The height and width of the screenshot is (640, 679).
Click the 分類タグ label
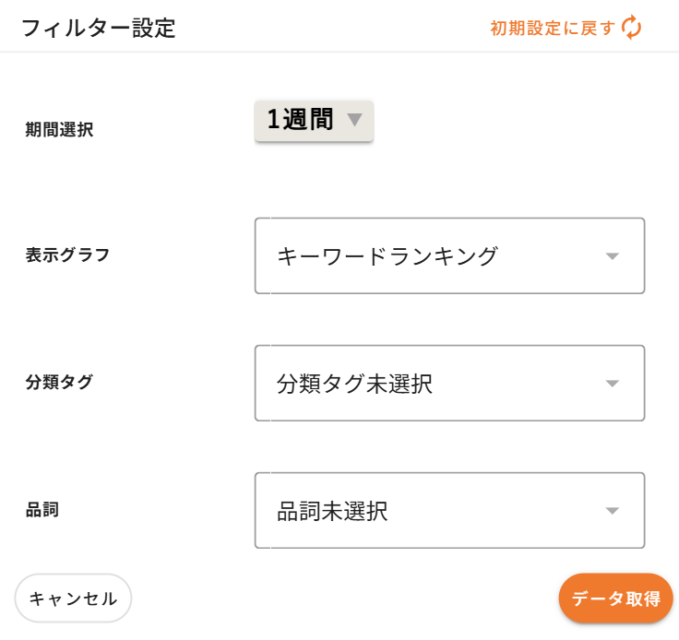point(59,383)
